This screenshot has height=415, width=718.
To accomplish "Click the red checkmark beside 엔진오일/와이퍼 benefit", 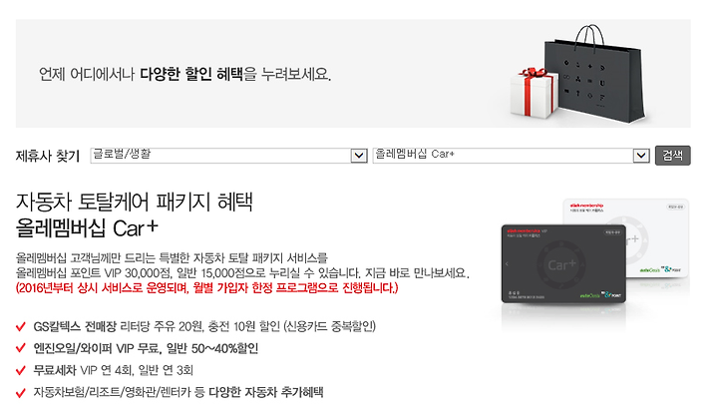I will coord(21,348).
